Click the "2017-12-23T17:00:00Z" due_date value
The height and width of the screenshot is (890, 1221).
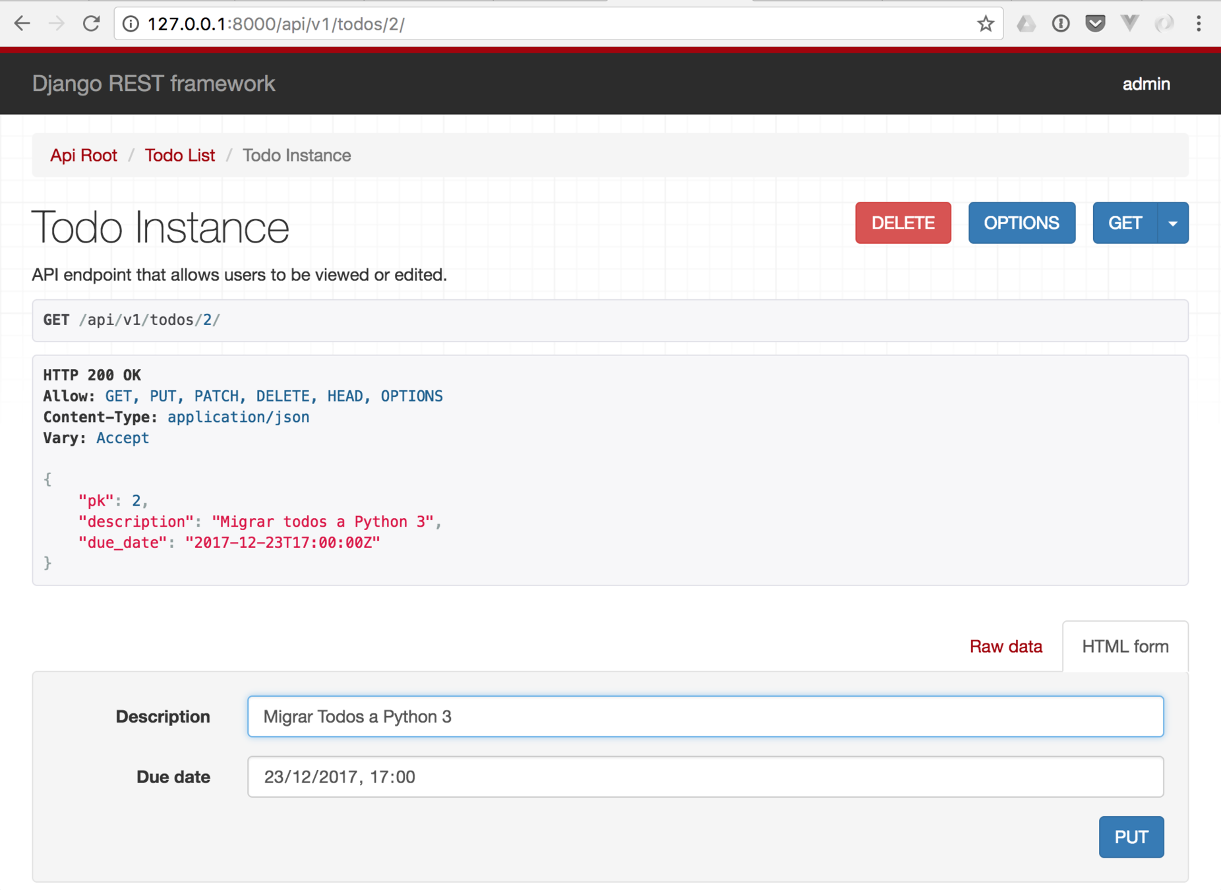283,543
